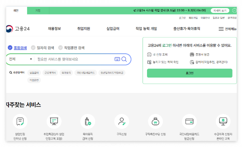Expand the 전체 search category dropdown

[x=21, y=59]
